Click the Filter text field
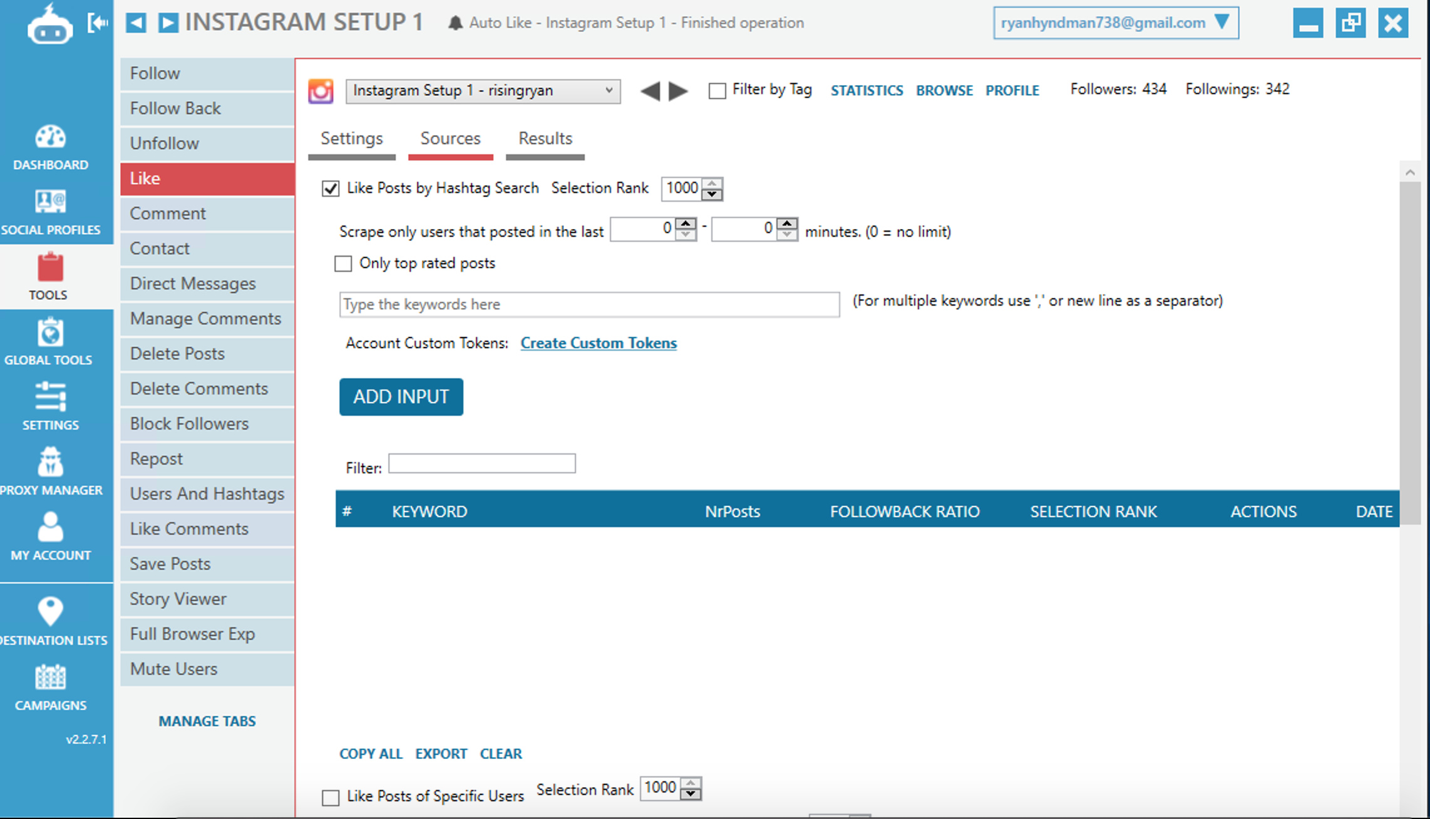1430x819 pixels. 482,464
